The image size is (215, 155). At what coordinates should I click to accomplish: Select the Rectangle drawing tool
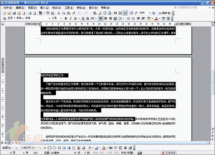50,148
